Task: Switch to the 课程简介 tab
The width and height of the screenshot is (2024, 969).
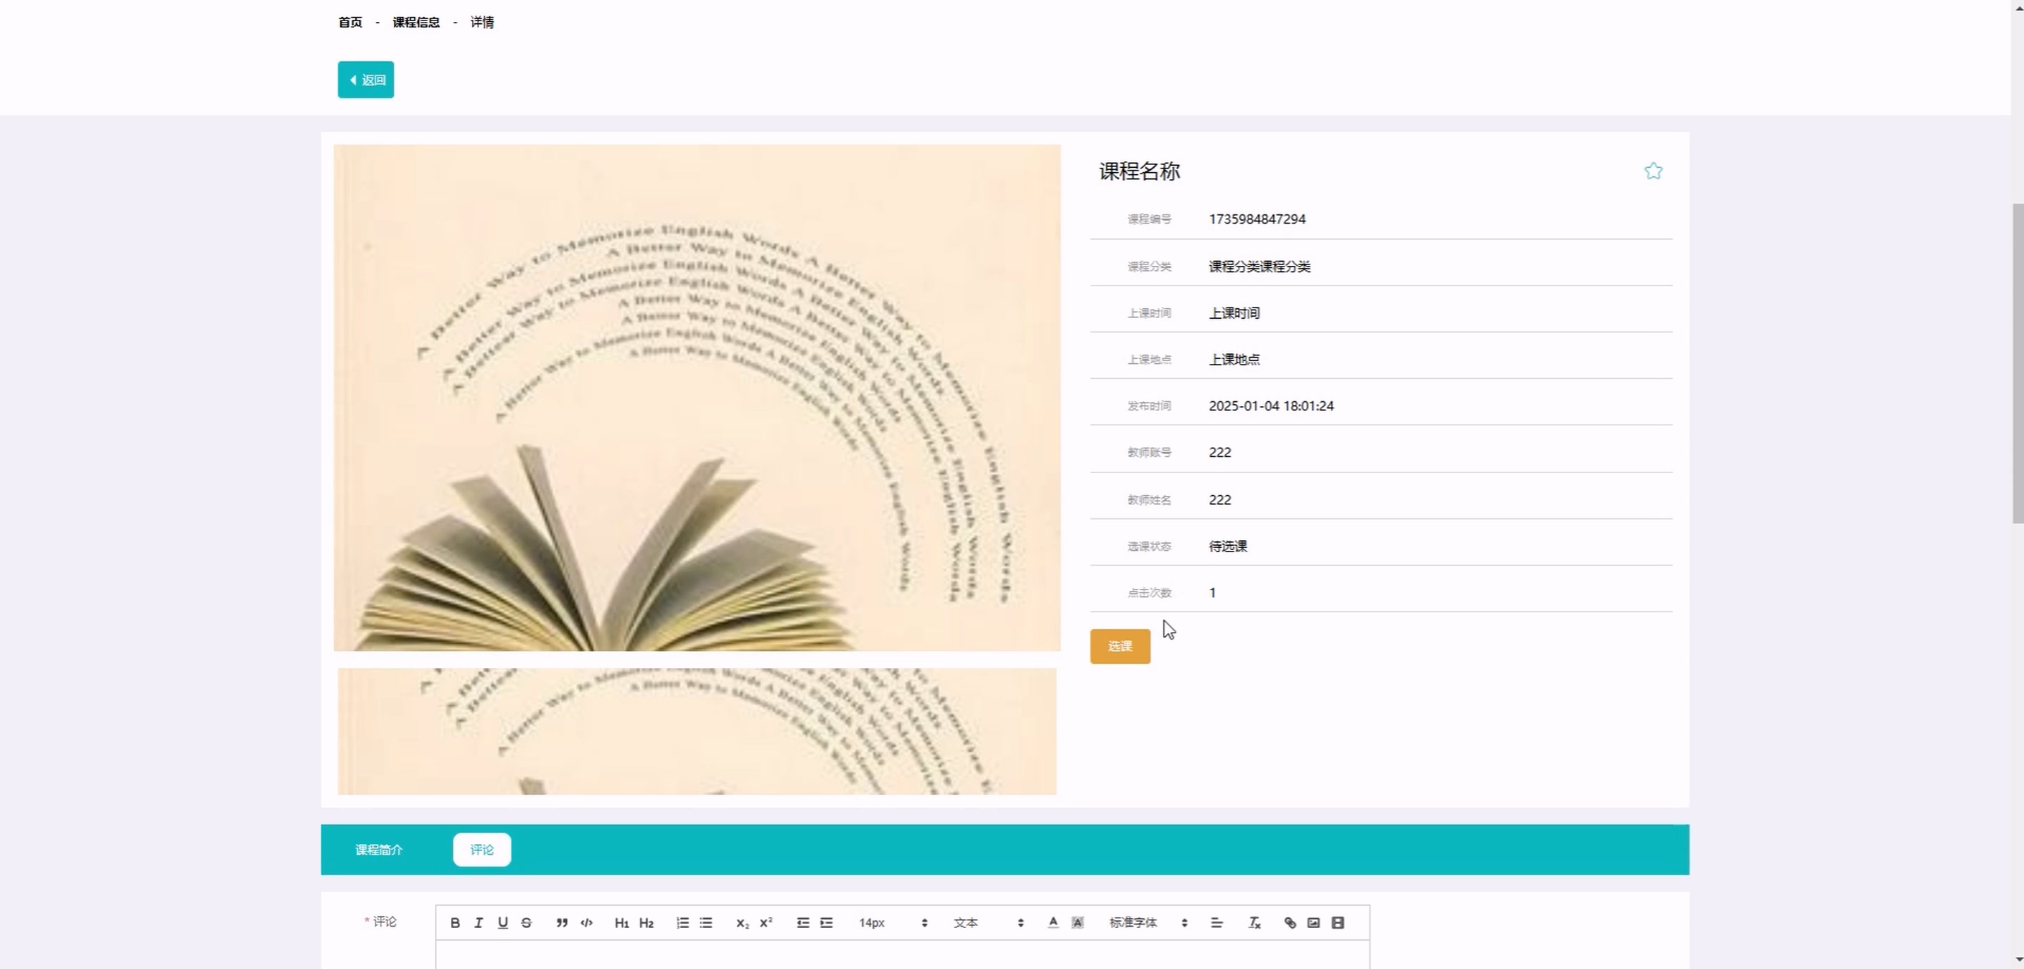Action: (379, 850)
